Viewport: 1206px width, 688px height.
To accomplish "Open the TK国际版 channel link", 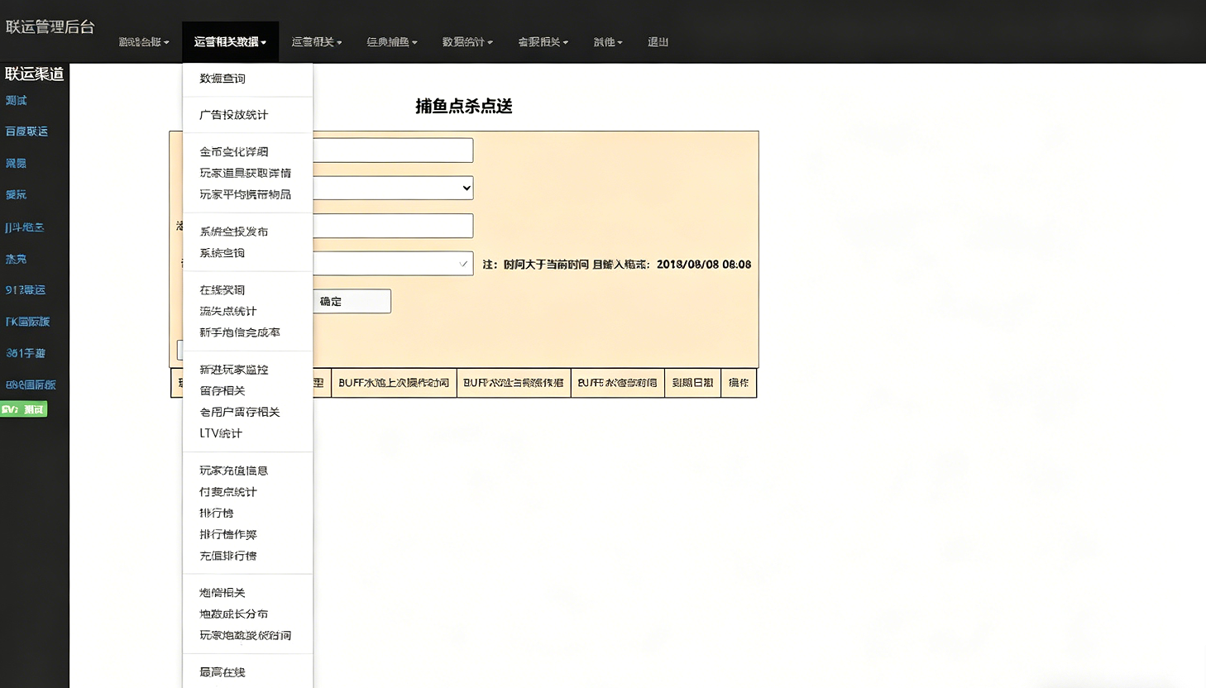I will coord(29,321).
